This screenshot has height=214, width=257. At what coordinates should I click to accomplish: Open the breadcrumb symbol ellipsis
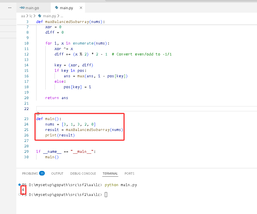click(x=62, y=16)
